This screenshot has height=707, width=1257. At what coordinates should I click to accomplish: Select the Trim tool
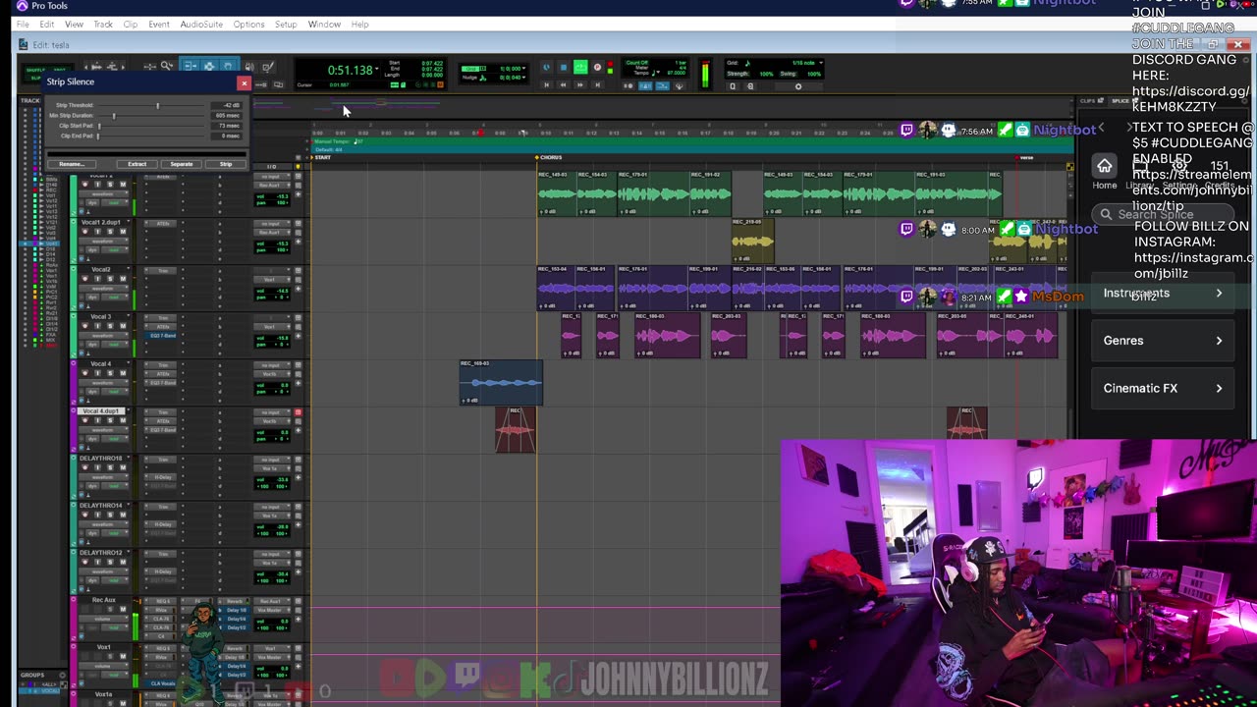click(190, 67)
